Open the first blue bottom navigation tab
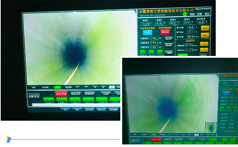Image resolution: width=238 pixels, height=147 pixels. pyautogui.click(x=65, y=109)
